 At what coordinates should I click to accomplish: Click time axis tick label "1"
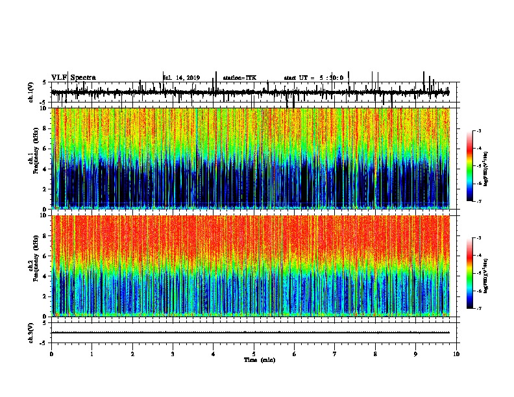(x=92, y=354)
